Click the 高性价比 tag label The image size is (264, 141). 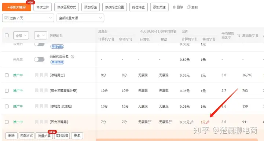click(x=57, y=47)
